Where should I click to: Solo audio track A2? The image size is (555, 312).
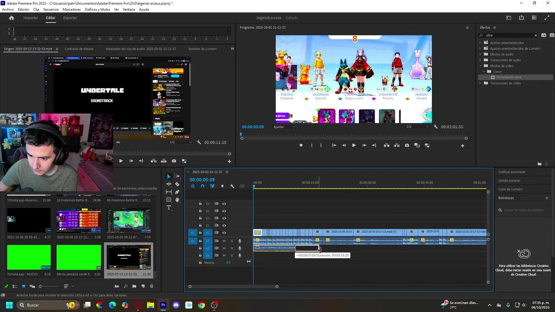232,248
